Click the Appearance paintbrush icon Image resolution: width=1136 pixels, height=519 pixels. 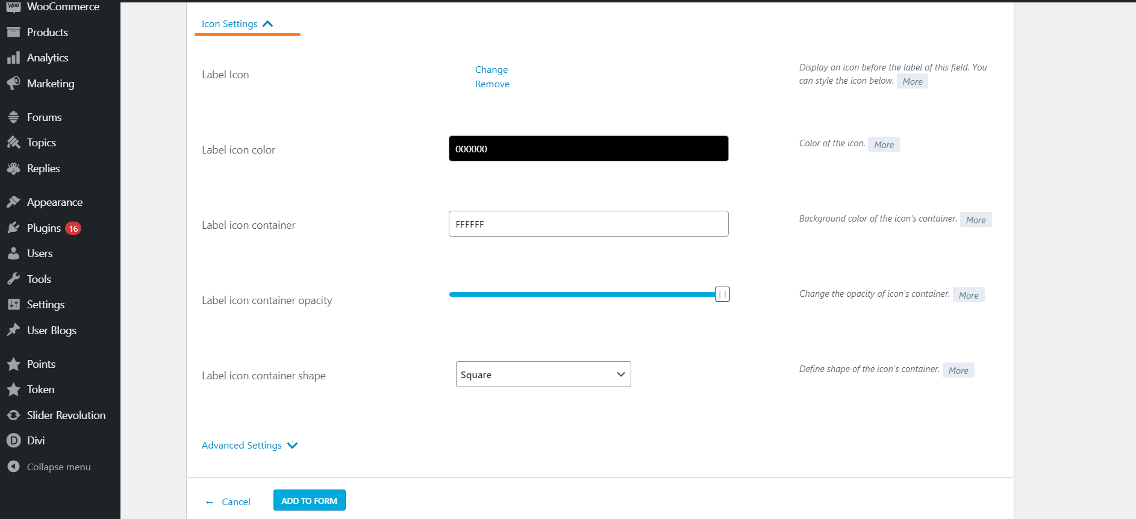point(13,202)
